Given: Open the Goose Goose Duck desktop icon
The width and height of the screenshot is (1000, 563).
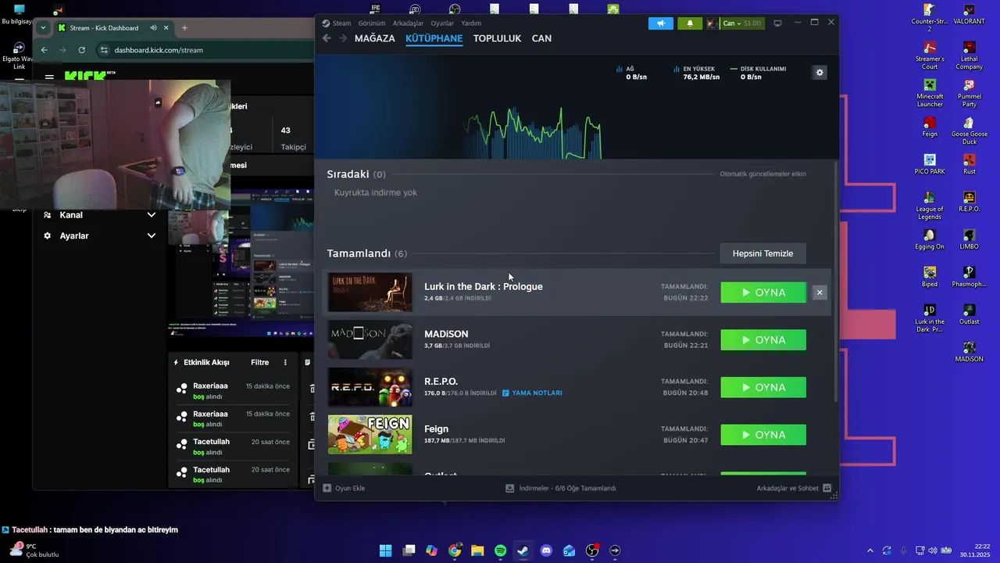Looking at the screenshot, I should pyautogui.click(x=969, y=131).
